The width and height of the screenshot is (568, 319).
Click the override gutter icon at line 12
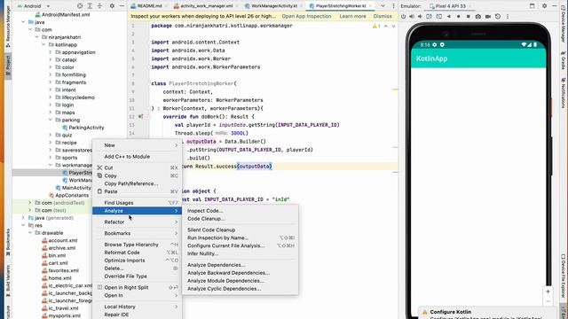point(140,117)
